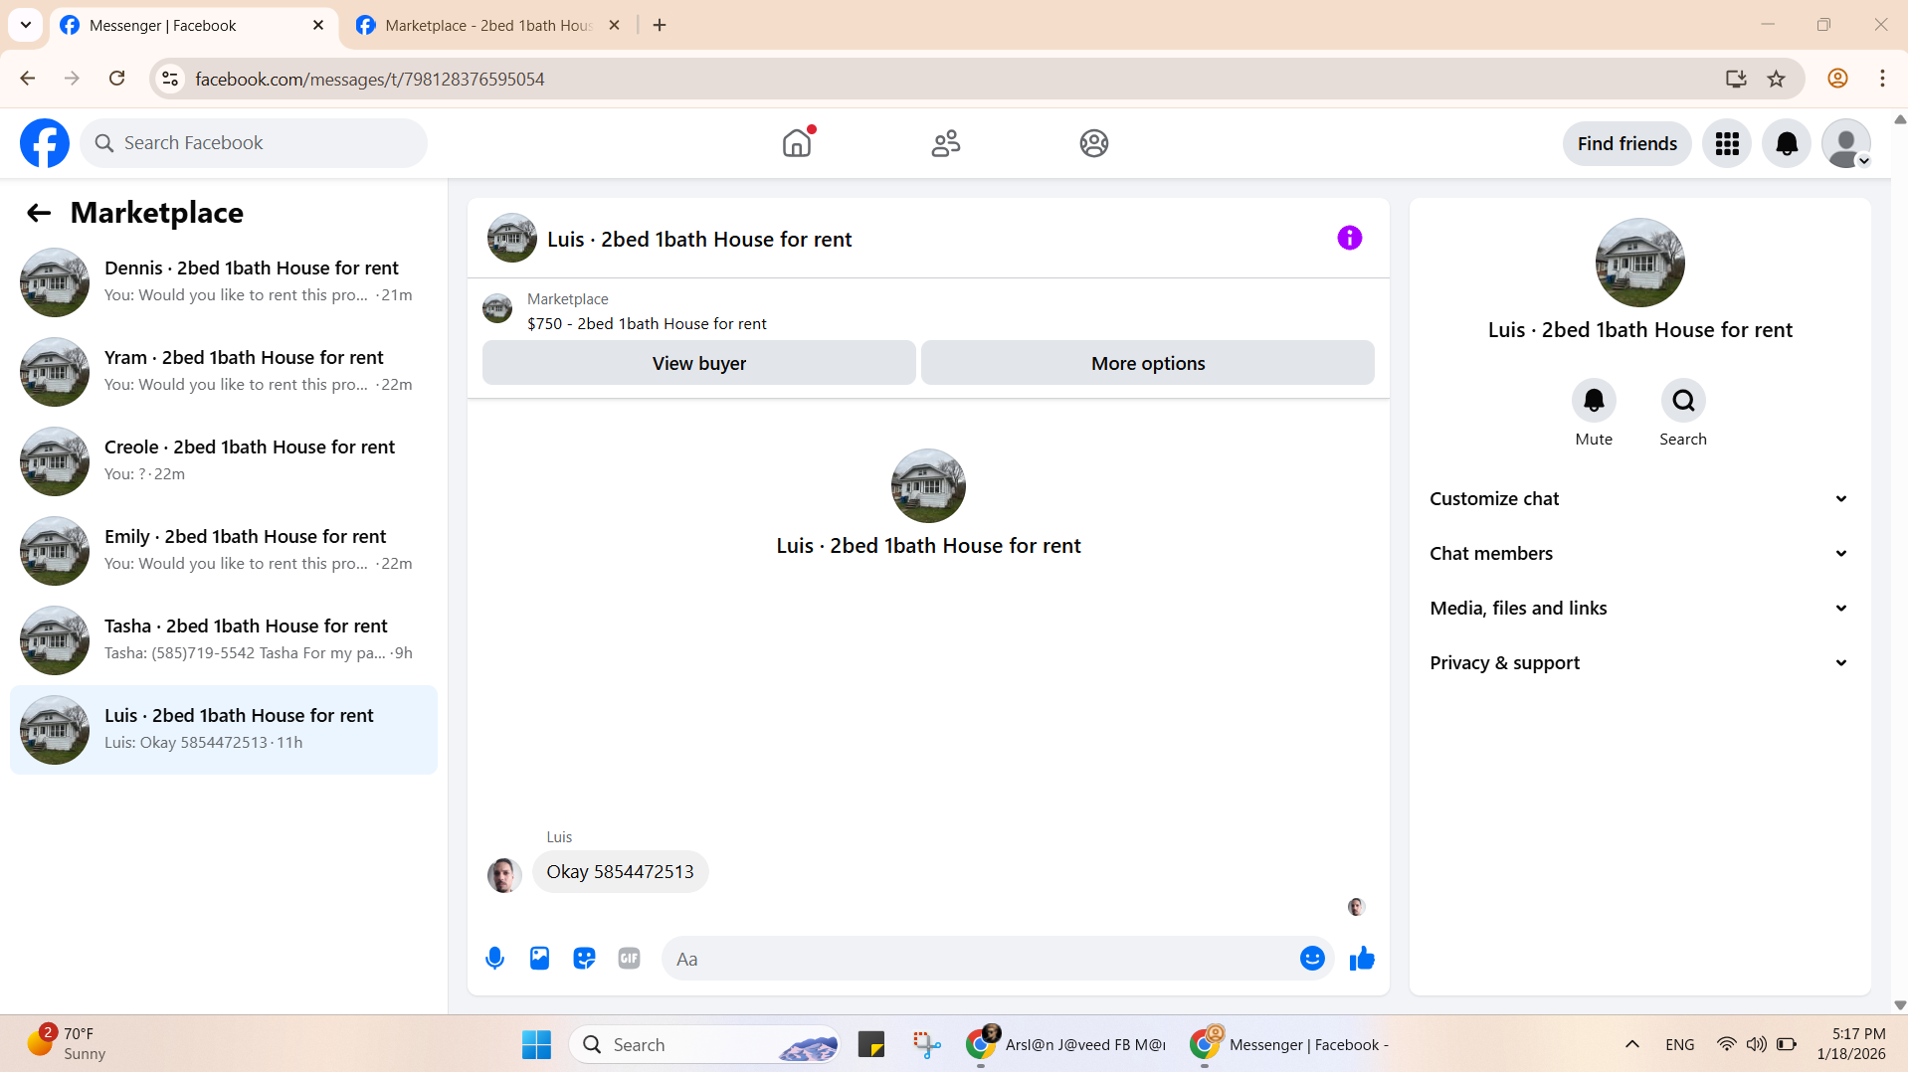Choose a GIF icon
The width and height of the screenshot is (1908, 1072).
(629, 959)
